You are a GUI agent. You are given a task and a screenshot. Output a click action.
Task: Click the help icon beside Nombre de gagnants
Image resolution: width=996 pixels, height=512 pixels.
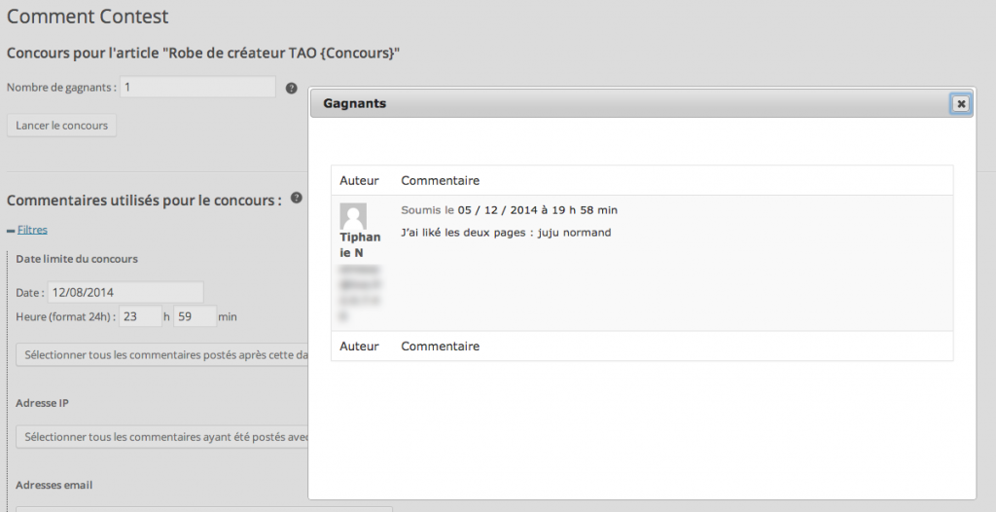pos(291,89)
